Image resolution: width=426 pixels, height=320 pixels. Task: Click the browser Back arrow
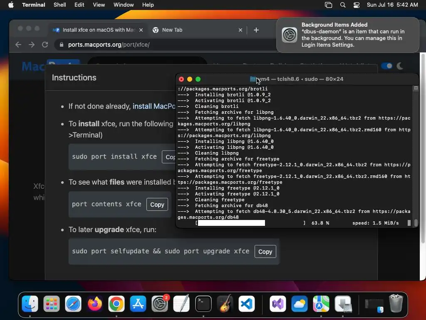point(18,45)
